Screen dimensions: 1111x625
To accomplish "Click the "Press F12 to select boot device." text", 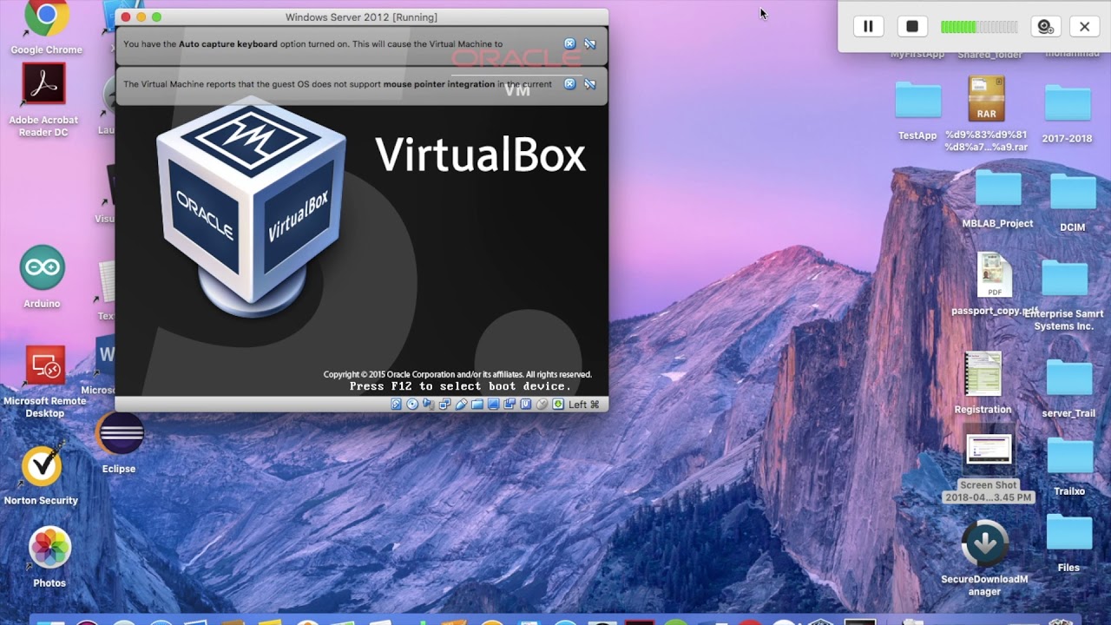I will pos(460,386).
